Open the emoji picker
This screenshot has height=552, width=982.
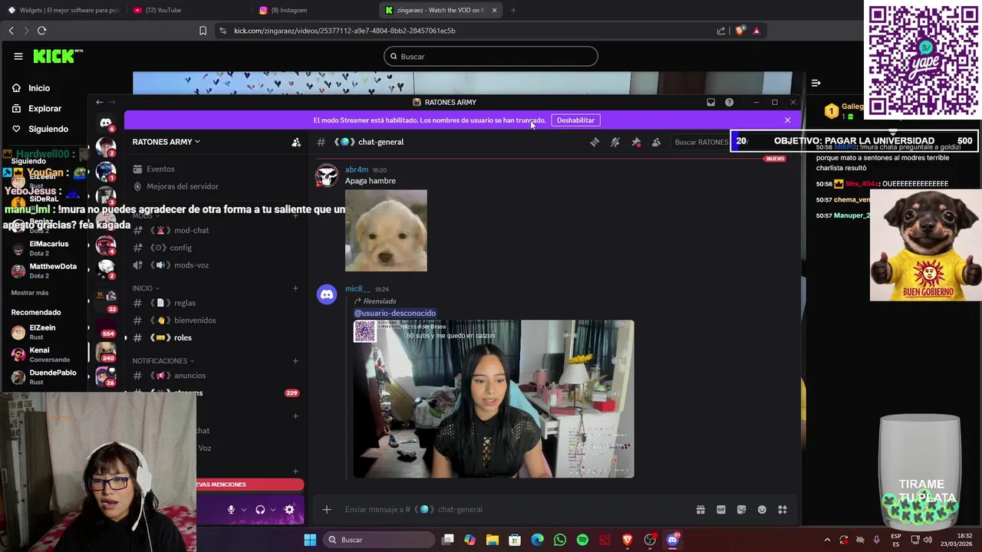tap(762, 510)
